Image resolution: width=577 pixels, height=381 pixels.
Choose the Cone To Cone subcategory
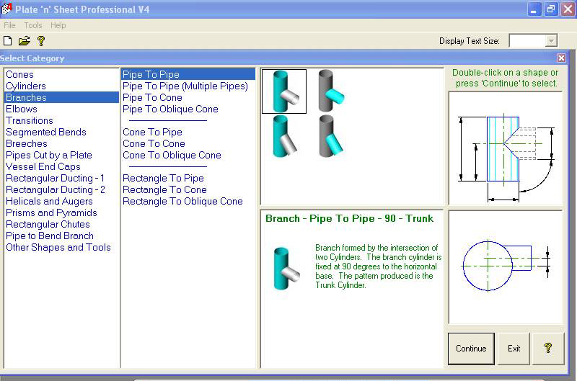click(188, 143)
